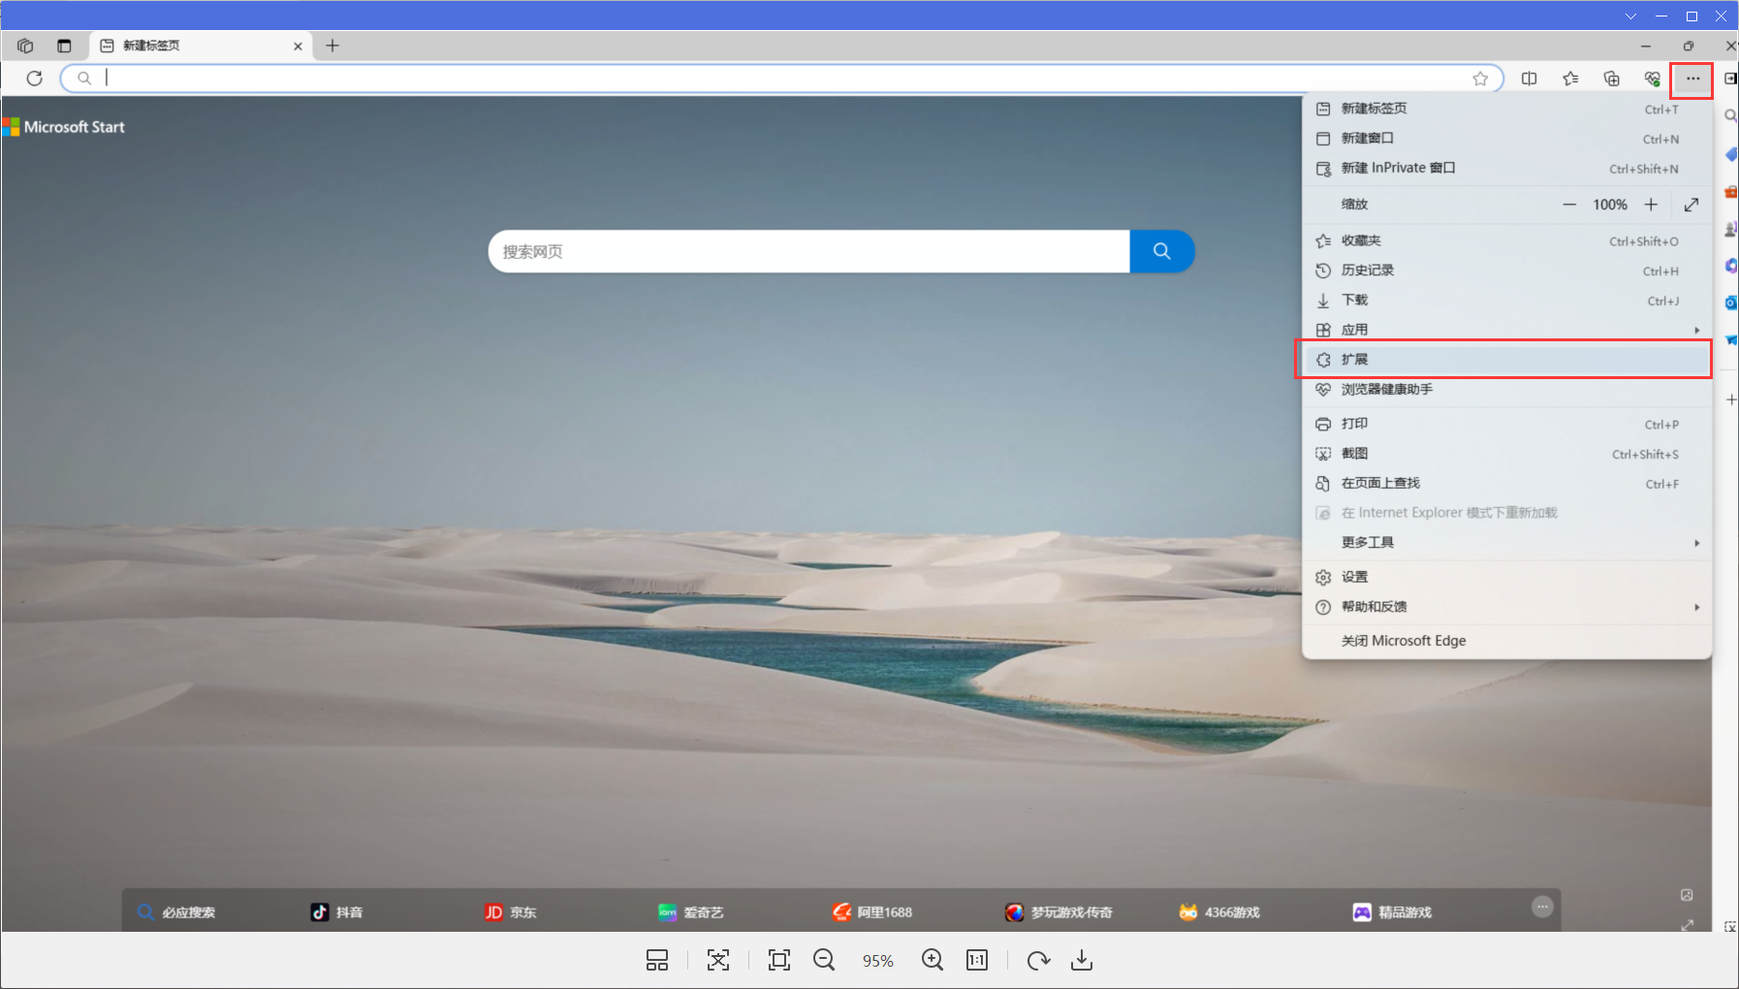
Task: Click the split screen icon
Action: point(1530,79)
